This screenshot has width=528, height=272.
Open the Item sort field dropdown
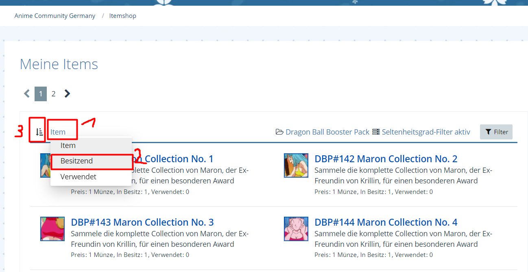click(x=58, y=132)
